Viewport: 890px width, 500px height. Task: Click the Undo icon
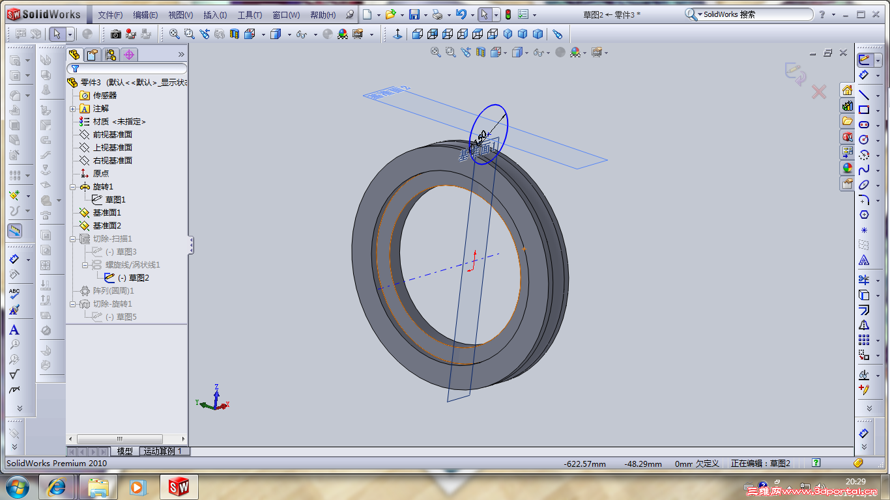(x=461, y=14)
